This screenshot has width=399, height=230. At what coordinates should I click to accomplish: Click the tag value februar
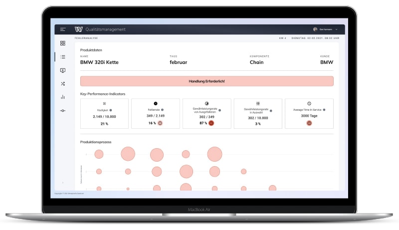[x=179, y=62]
